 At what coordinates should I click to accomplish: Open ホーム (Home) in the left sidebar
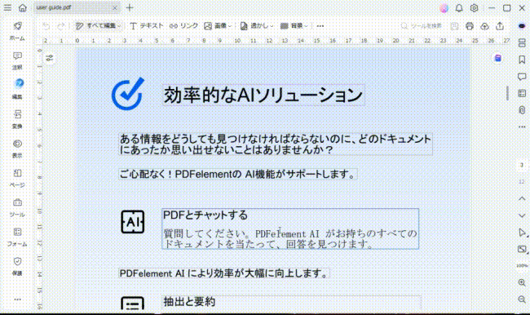(17, 31)
